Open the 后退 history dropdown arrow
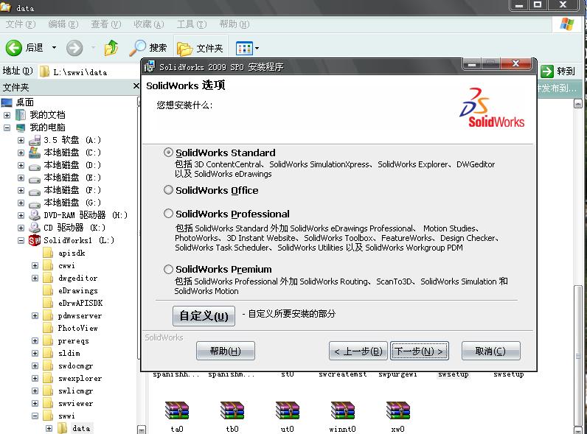Viewport: 587px width, 434px height. point(55,48)
